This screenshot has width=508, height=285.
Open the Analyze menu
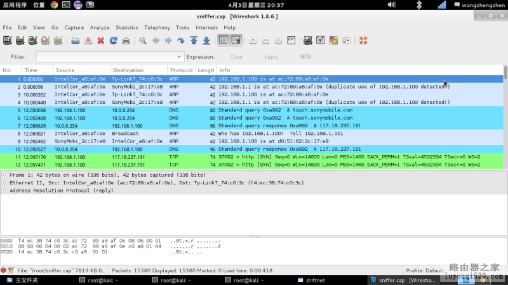pyautogui.click(x=100, y=27)
